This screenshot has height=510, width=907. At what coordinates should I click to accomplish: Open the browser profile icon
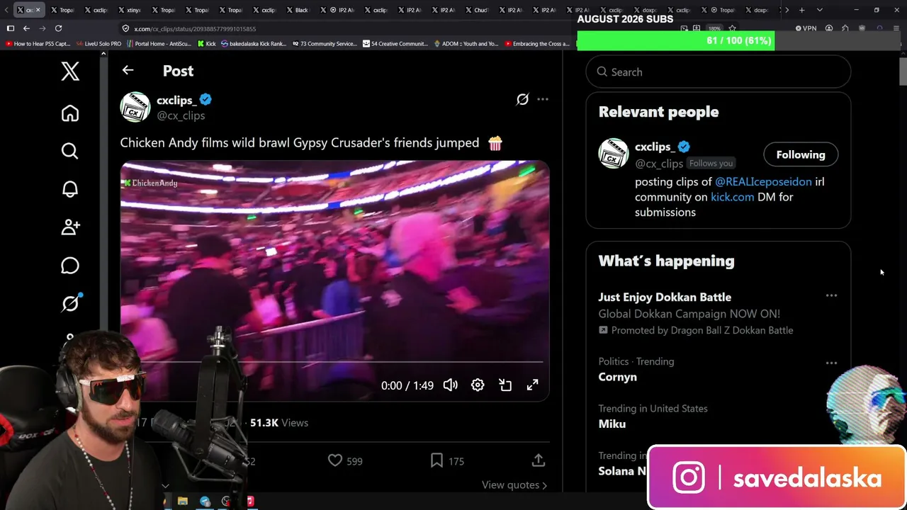coord(829,28)
